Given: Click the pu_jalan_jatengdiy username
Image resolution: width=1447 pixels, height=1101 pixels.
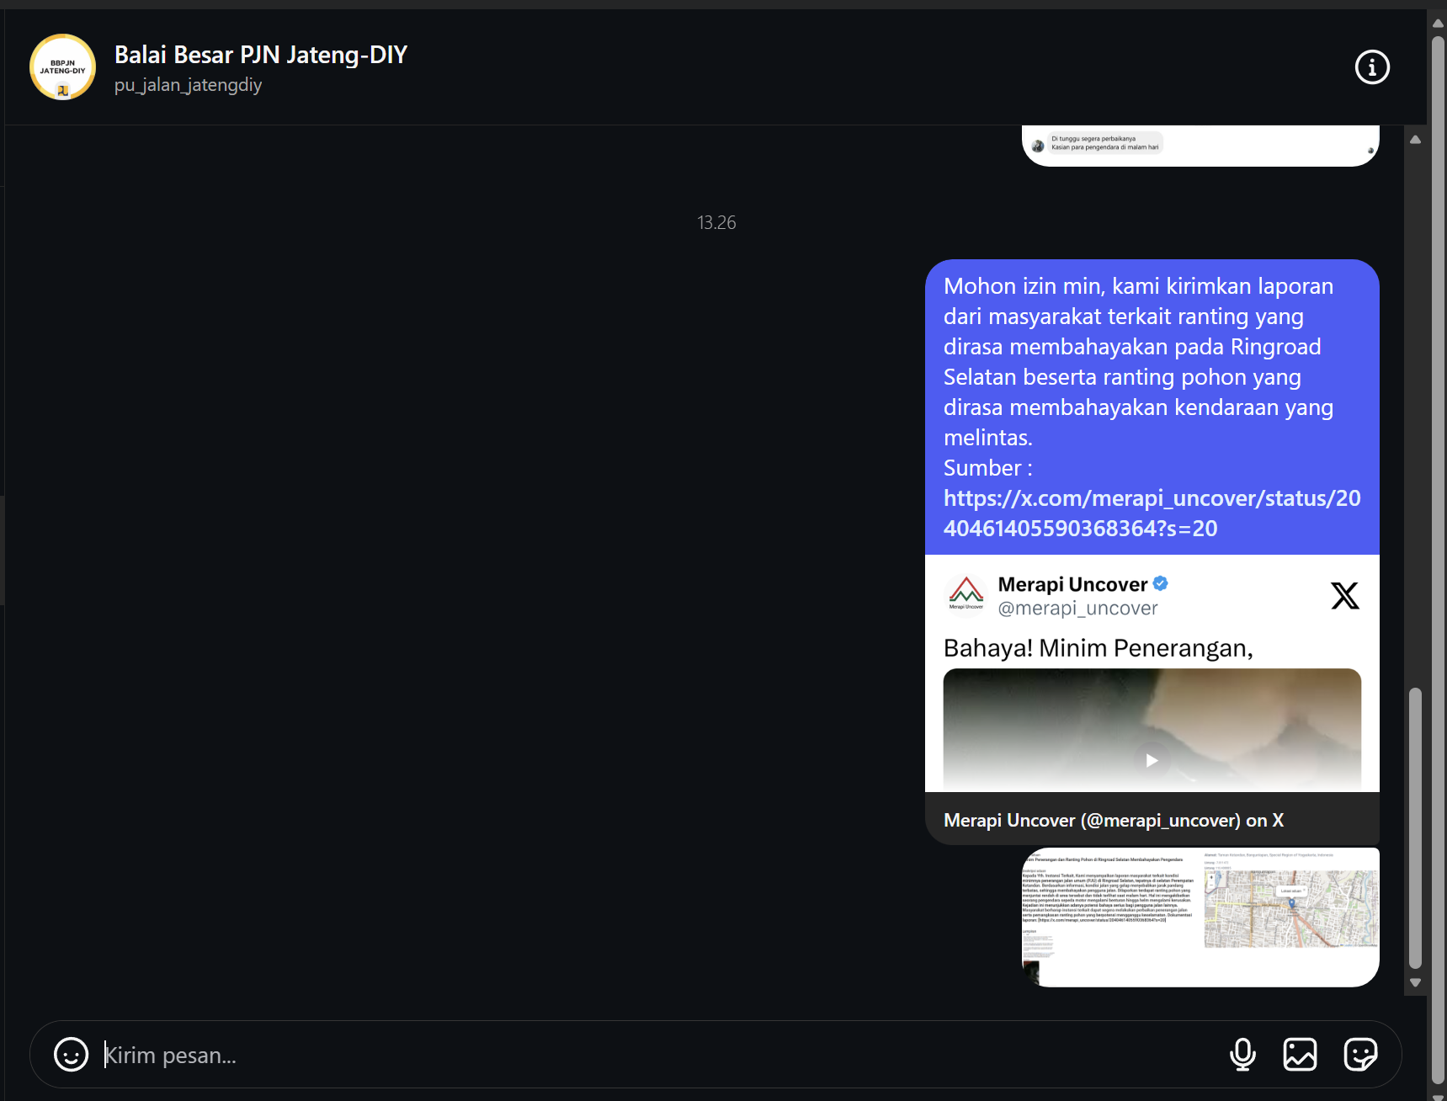Looking at the screenshot, I should [x=188, y=85].
